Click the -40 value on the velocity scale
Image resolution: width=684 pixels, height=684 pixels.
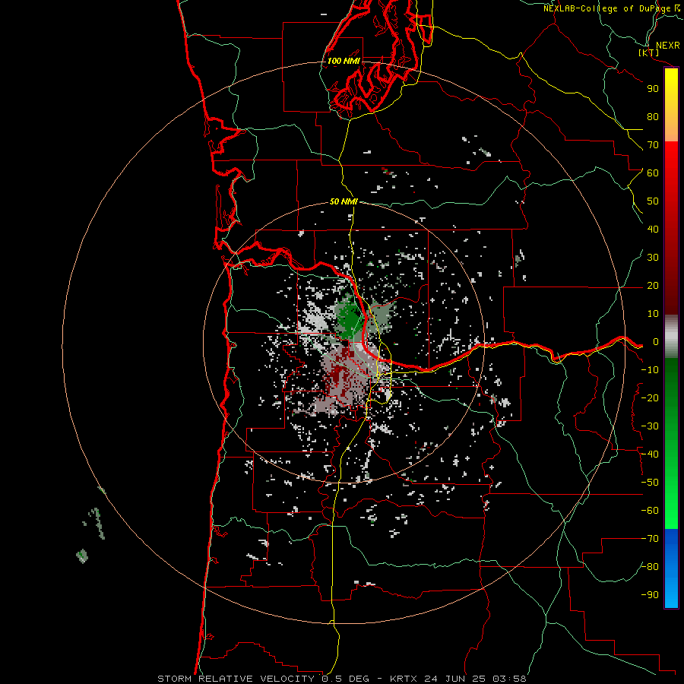click(650, 454)
